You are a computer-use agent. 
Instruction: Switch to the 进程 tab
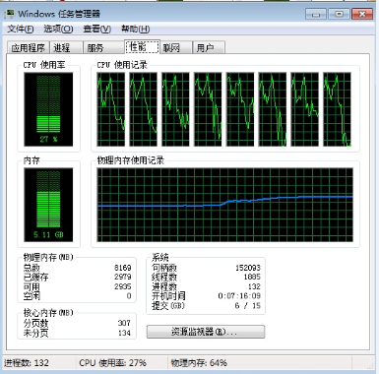66,48
